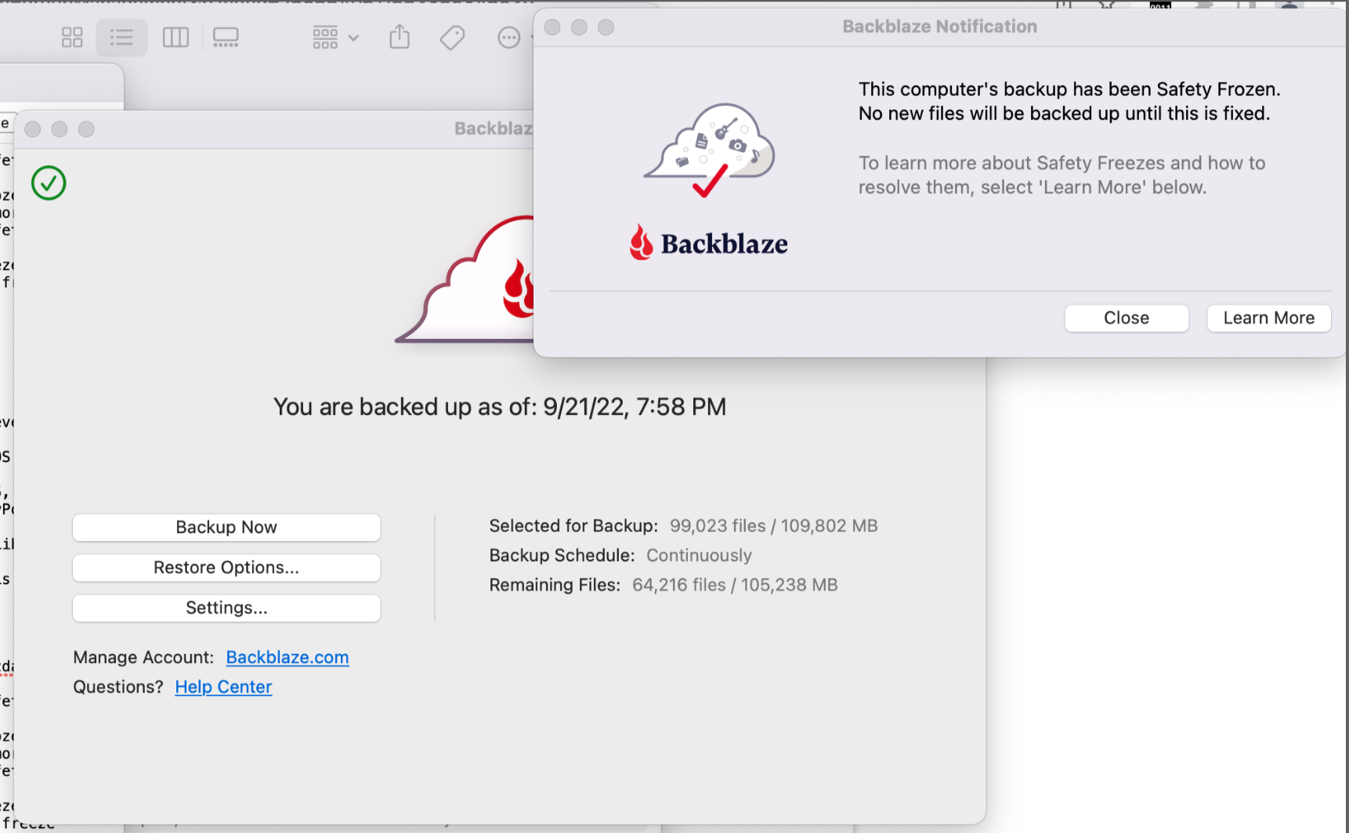Click Learn More about Safety Freezes
The image size is (1349, 833).
click(1269, 318)
